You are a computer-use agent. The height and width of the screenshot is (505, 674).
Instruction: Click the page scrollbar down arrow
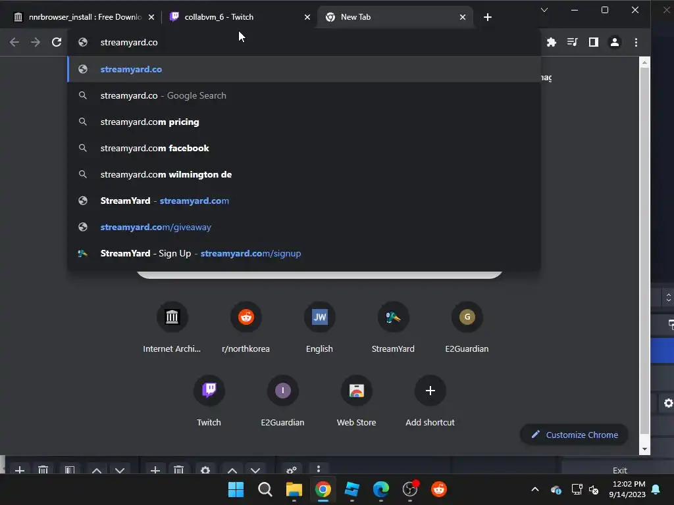[x=644, y=449]
